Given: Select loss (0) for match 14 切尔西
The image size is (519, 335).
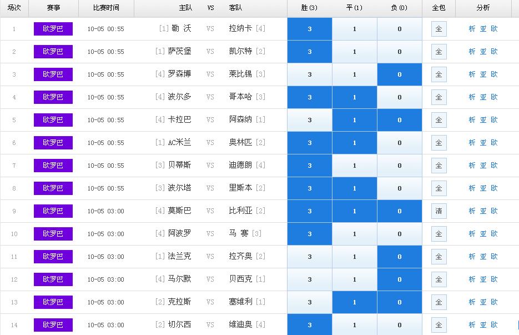Looking at the screenshot, I should pos(400,325).
